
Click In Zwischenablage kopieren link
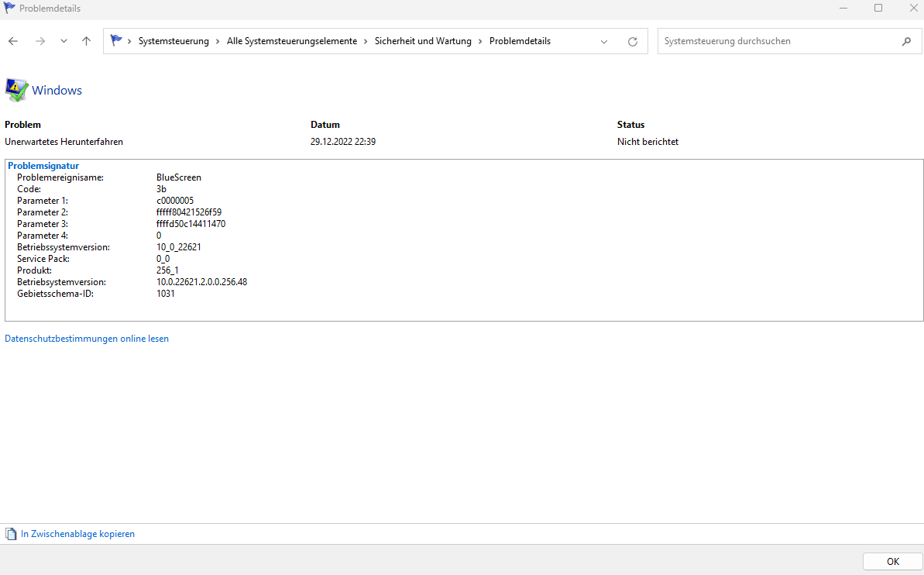click(77, 534)
